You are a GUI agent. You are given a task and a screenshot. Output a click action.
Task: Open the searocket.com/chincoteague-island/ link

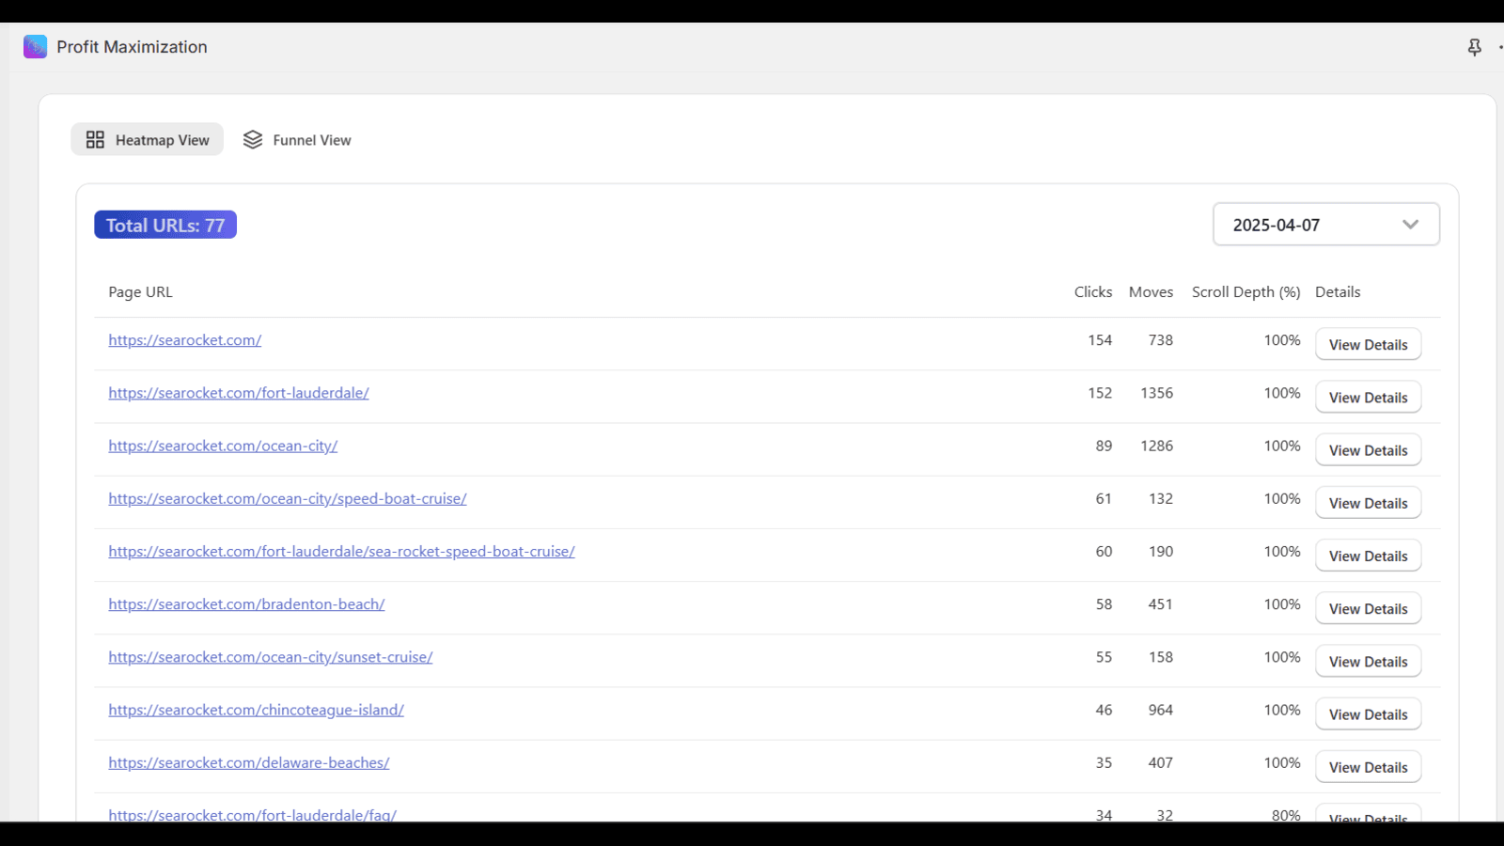pos(256,709)
